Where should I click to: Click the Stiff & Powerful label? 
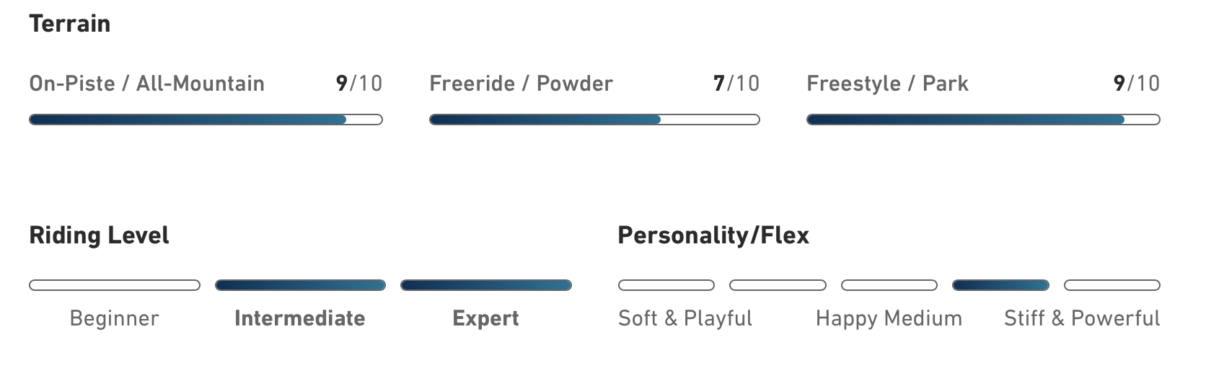click(1082, 318)
